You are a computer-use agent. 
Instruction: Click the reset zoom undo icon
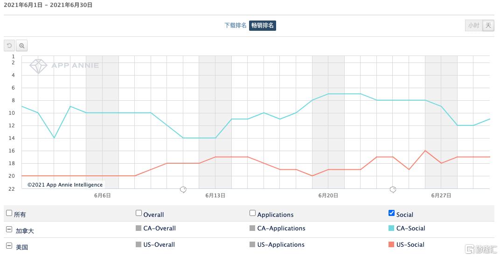[9, 46]
